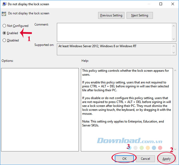Click the Help pane scroll down arrow

click(x=175, y=149)
